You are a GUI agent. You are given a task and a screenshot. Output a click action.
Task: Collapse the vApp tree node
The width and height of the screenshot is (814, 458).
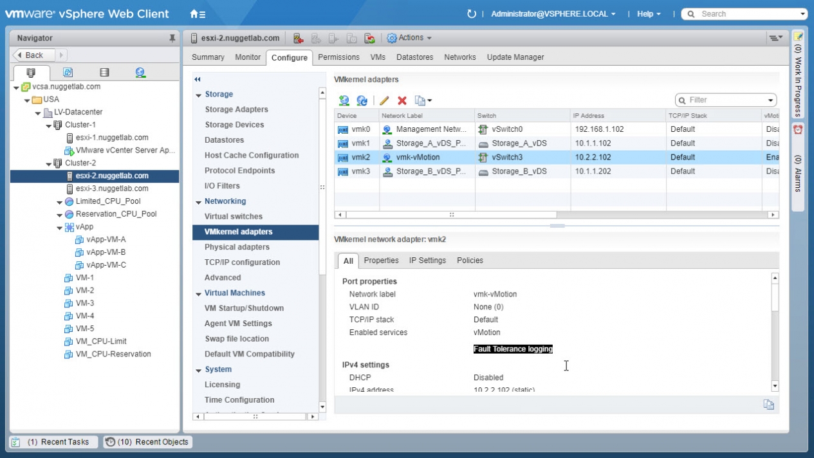coord(59,228)
